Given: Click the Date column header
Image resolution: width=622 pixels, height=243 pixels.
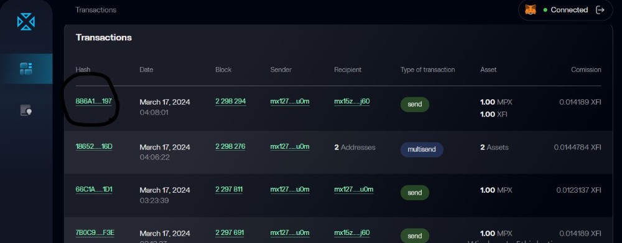Looking at the screenshot, I should pos(146,69).
